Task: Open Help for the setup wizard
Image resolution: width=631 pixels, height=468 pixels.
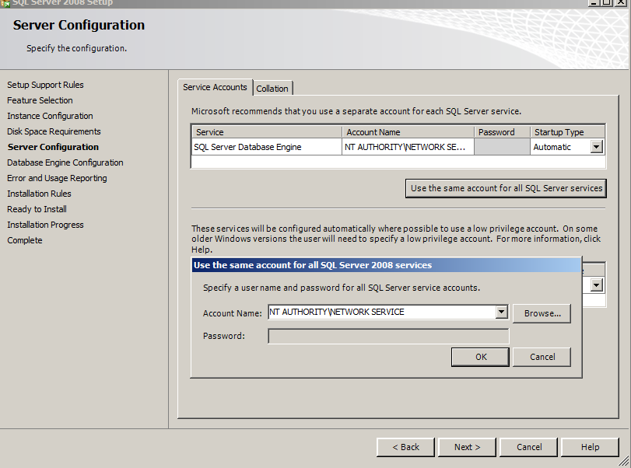Action: click(x=590, y=447)
